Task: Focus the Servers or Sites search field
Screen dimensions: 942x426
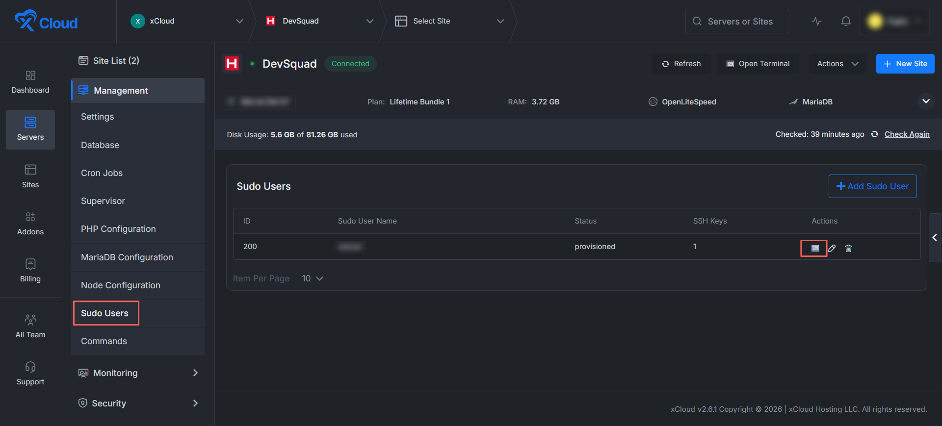Action: [737, 21]
